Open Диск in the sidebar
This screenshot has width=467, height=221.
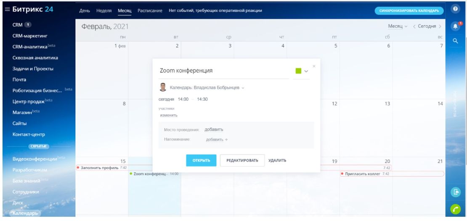[x=18, y=203]
